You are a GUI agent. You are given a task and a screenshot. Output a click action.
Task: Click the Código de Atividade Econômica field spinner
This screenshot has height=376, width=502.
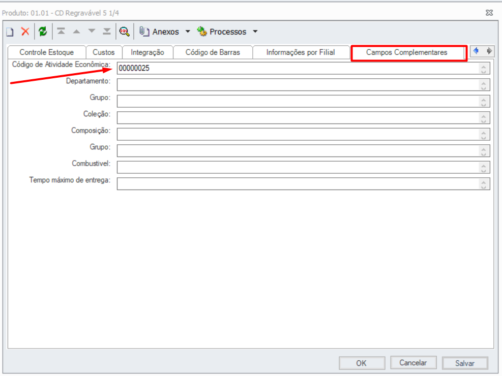point(483,69)
